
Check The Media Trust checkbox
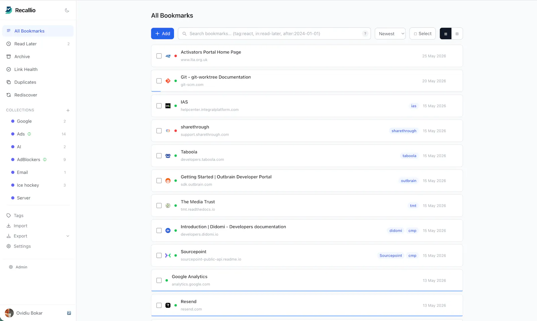point(159,205)
